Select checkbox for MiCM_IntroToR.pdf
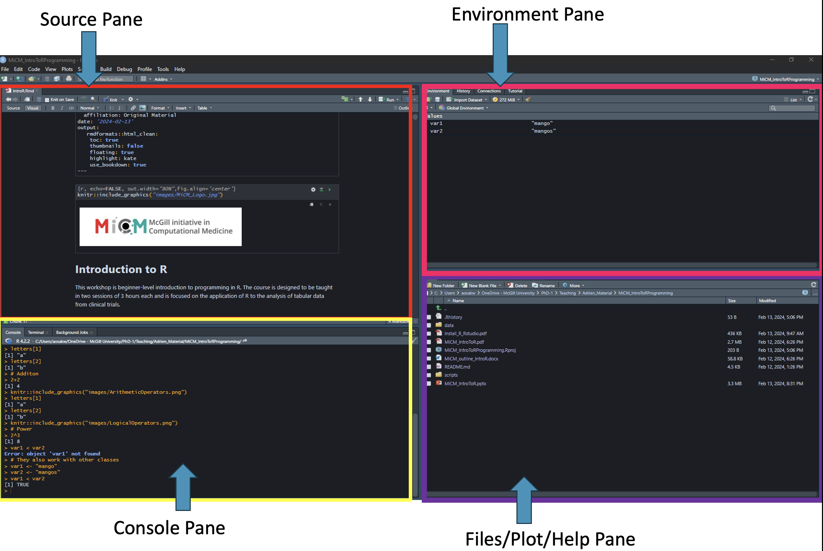 tap(429, 342)
